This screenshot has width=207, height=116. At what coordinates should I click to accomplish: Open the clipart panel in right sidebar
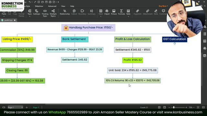[x=205, y=48]
